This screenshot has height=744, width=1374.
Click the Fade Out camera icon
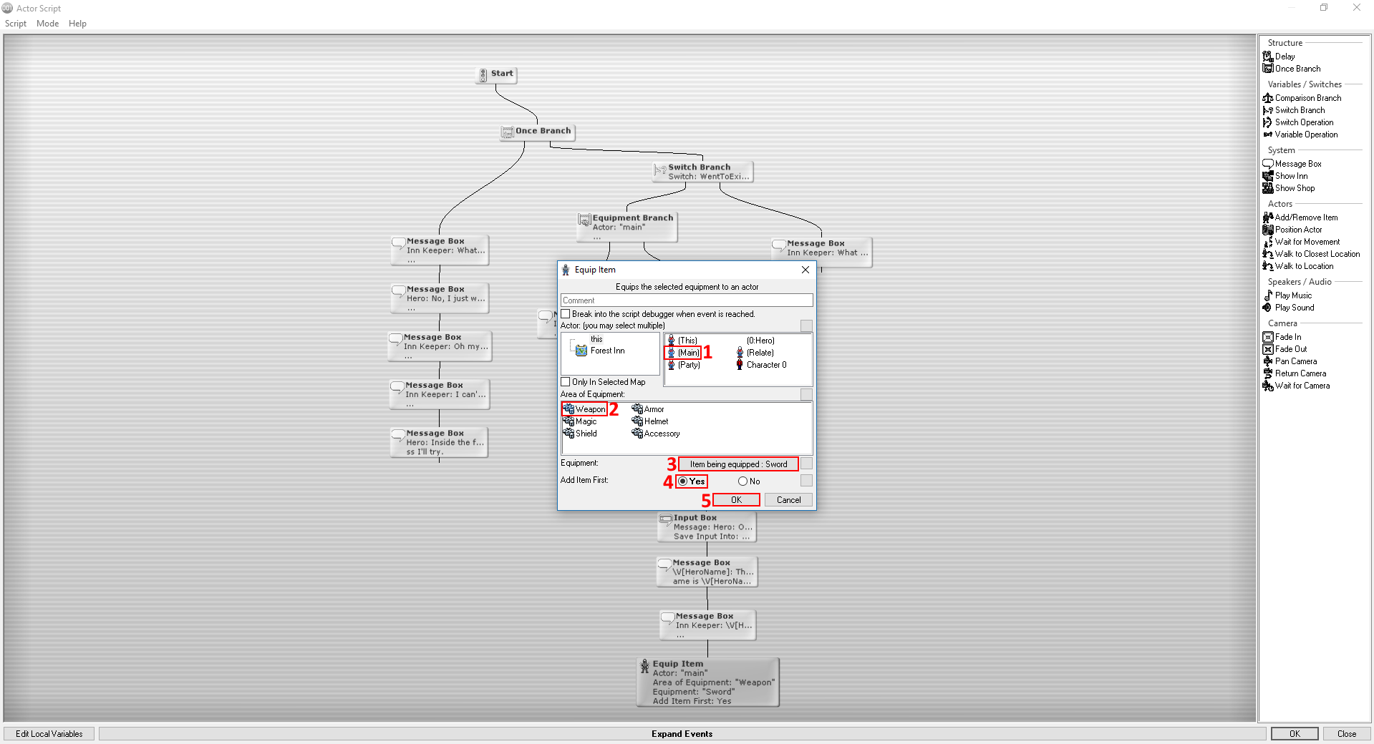pyautogui.click(x=1267, y=349)
